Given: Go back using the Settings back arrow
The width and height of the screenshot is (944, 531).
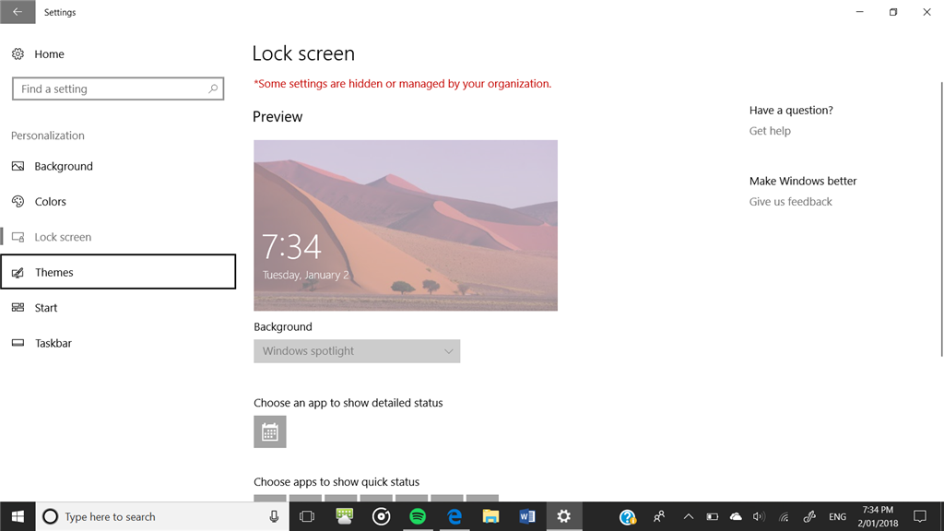Looking at the screenshot, I should click(18, 11).
